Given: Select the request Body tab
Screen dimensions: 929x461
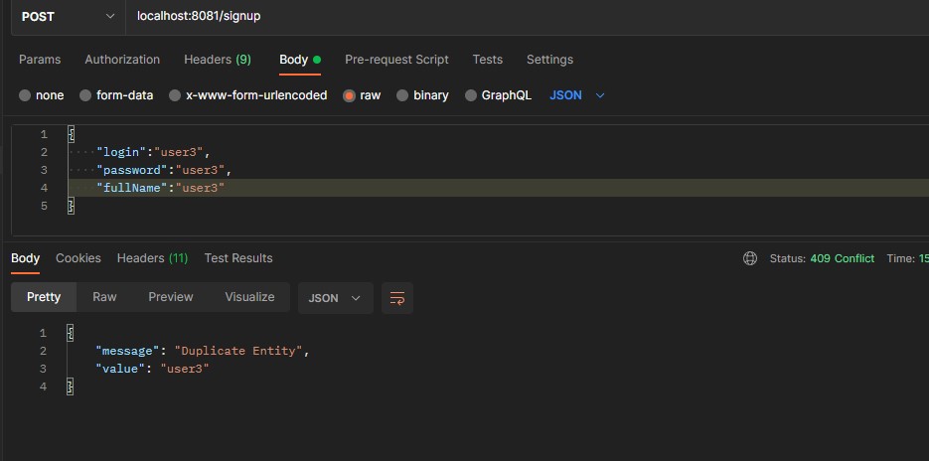Looking at the screenshot, I should 300,60.
